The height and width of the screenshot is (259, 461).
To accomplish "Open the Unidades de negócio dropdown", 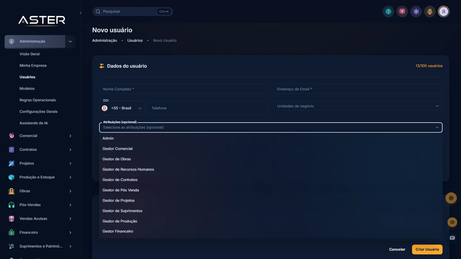I will (x=358, y=106).
